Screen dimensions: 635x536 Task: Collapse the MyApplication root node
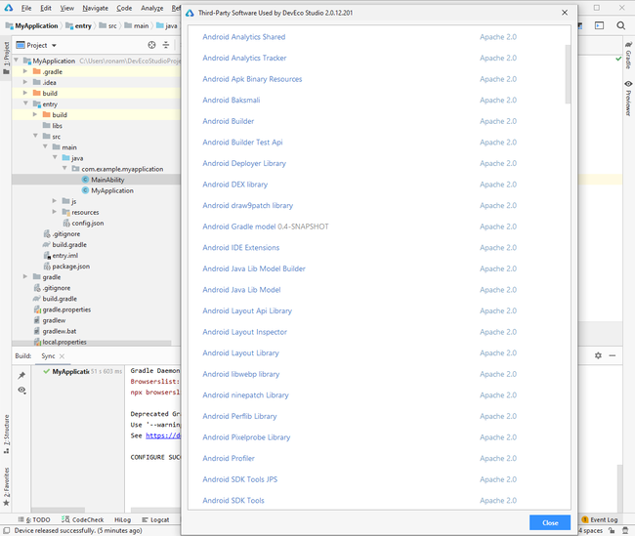[16, 61]
